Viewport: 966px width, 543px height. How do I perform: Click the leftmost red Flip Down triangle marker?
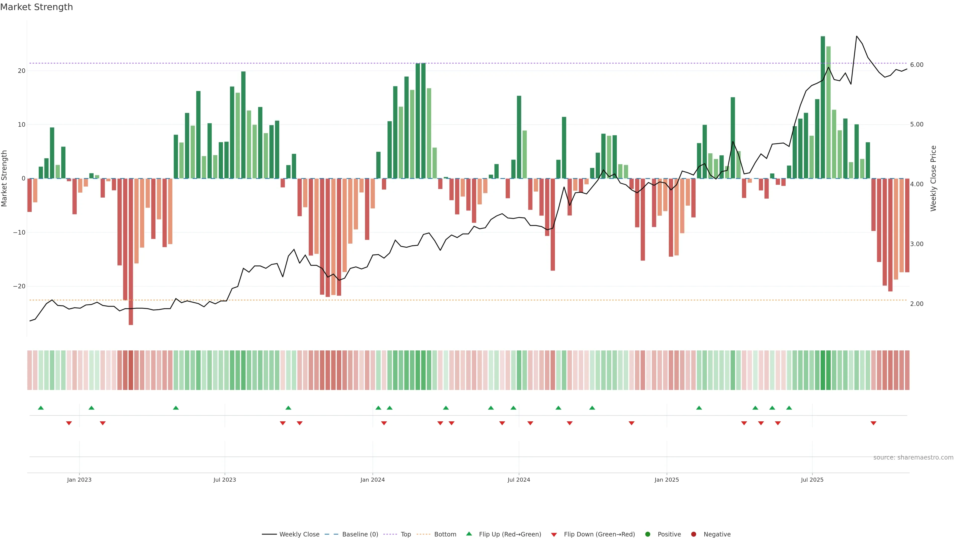(x=69, y=423)
